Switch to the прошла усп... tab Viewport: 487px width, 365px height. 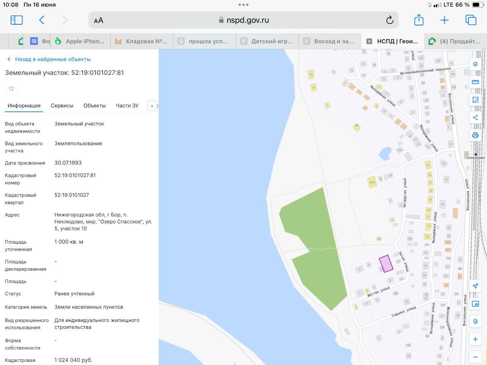pos(205,41)
